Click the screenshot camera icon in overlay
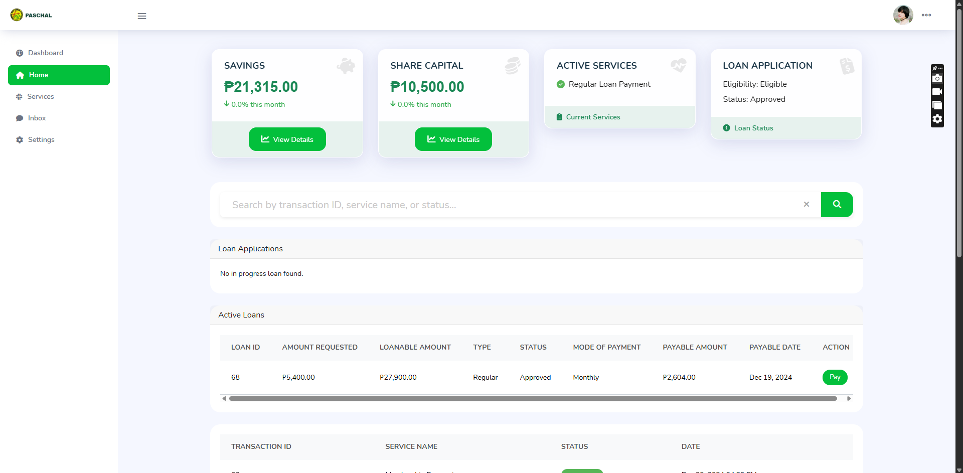The height and width of the screenshot is (473, 963). 937,78
